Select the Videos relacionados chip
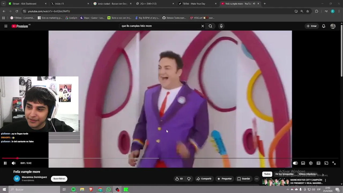 tap(308, 174)
